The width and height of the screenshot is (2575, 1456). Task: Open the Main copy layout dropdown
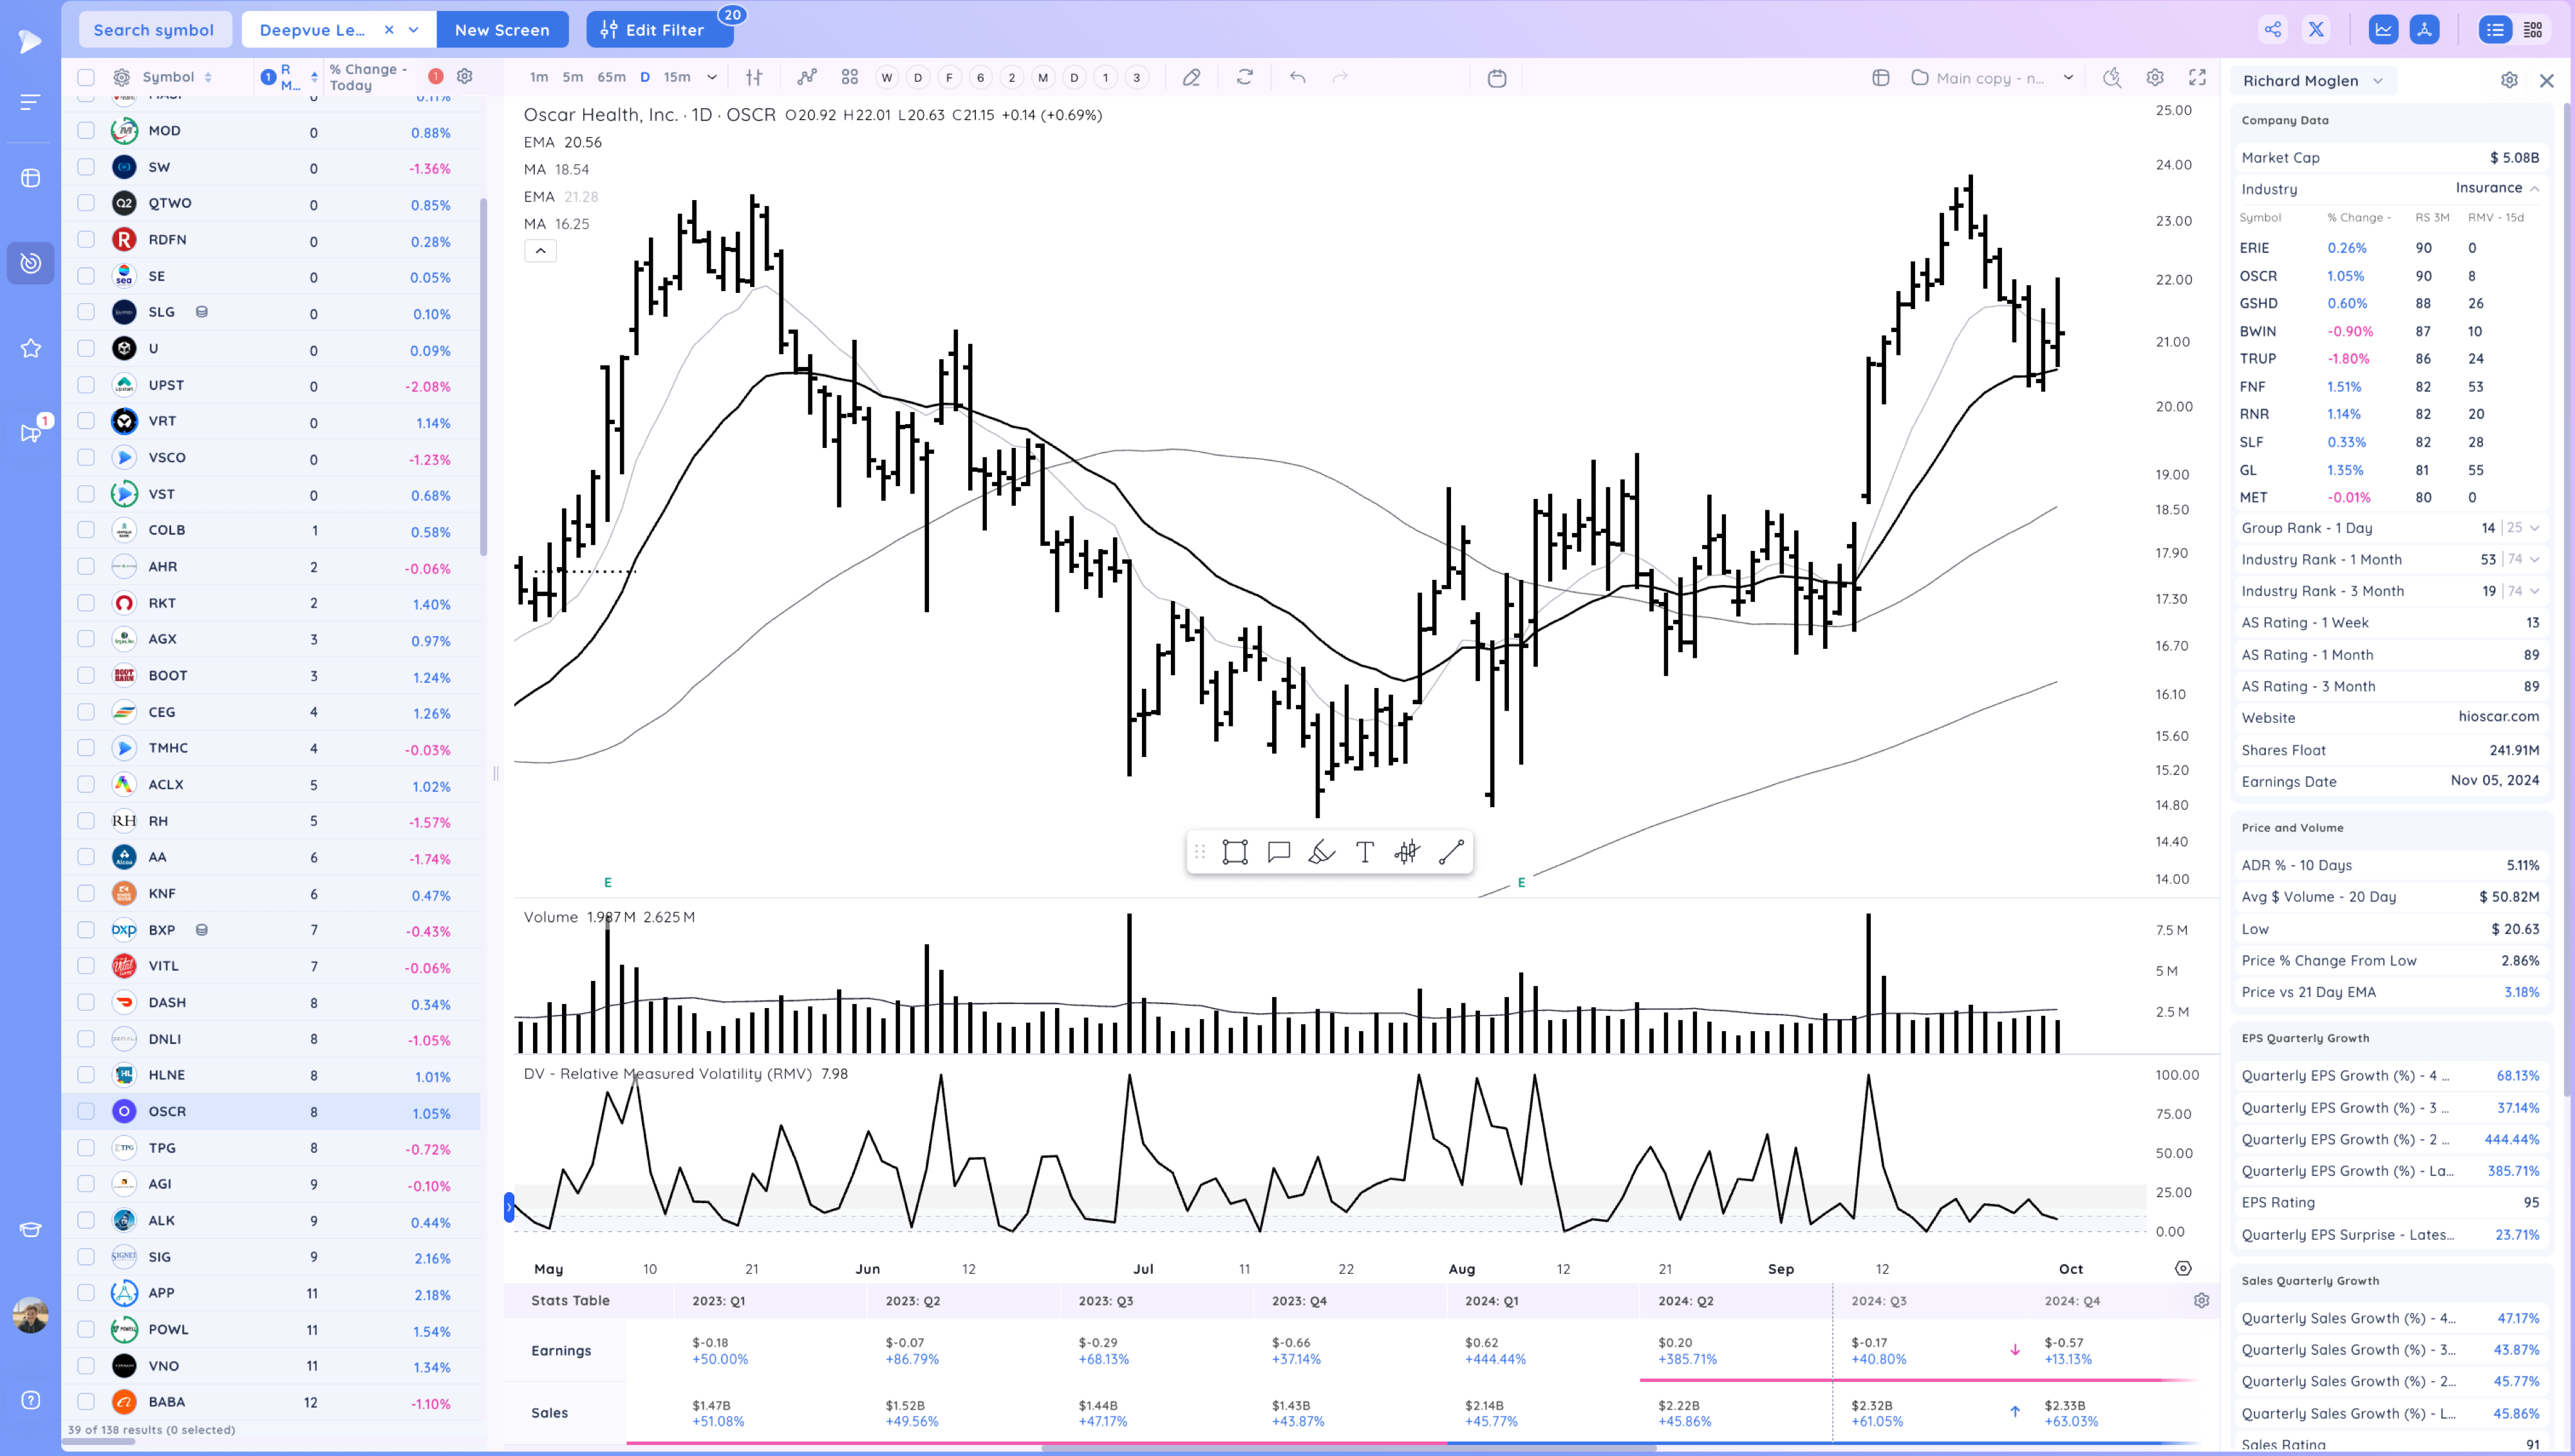point(2068,78)
